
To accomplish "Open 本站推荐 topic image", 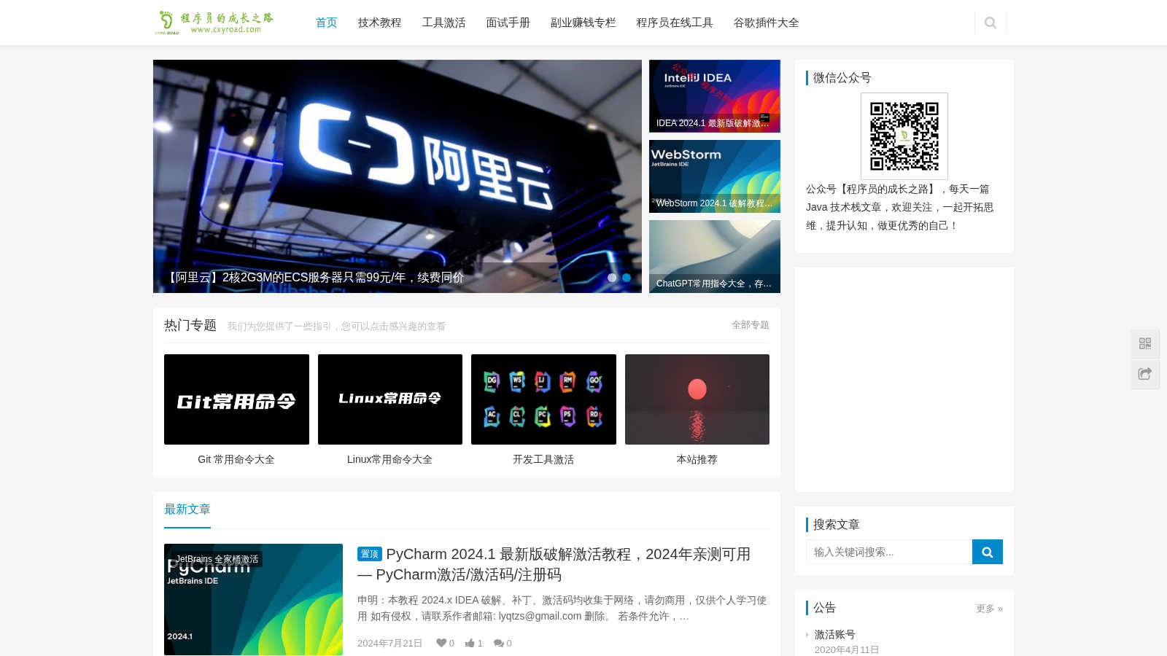I will click(x=697, y=399).
